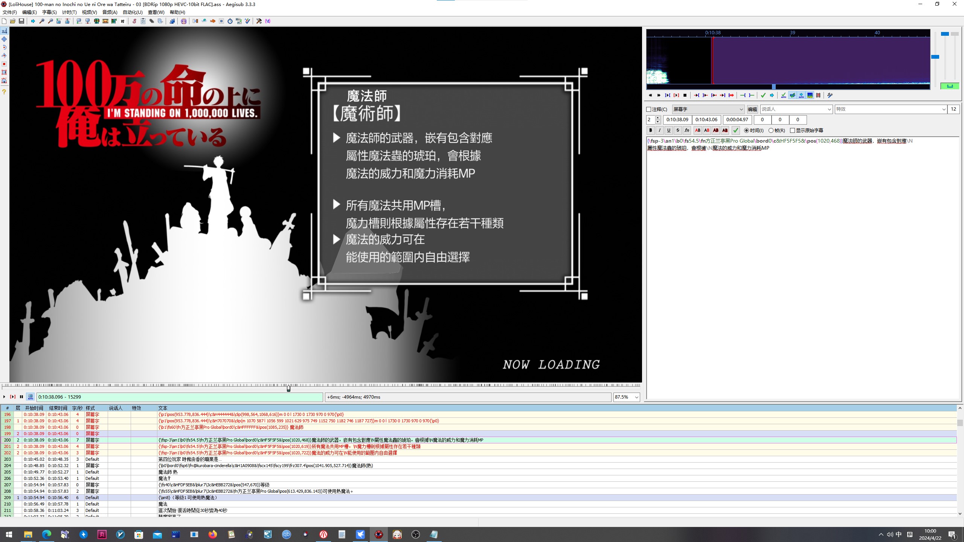Image resolution: width=964 pixels, height=542 pixels.
Task: Toggle auto-scroll video button beside pause
Action: pos(31,397)
